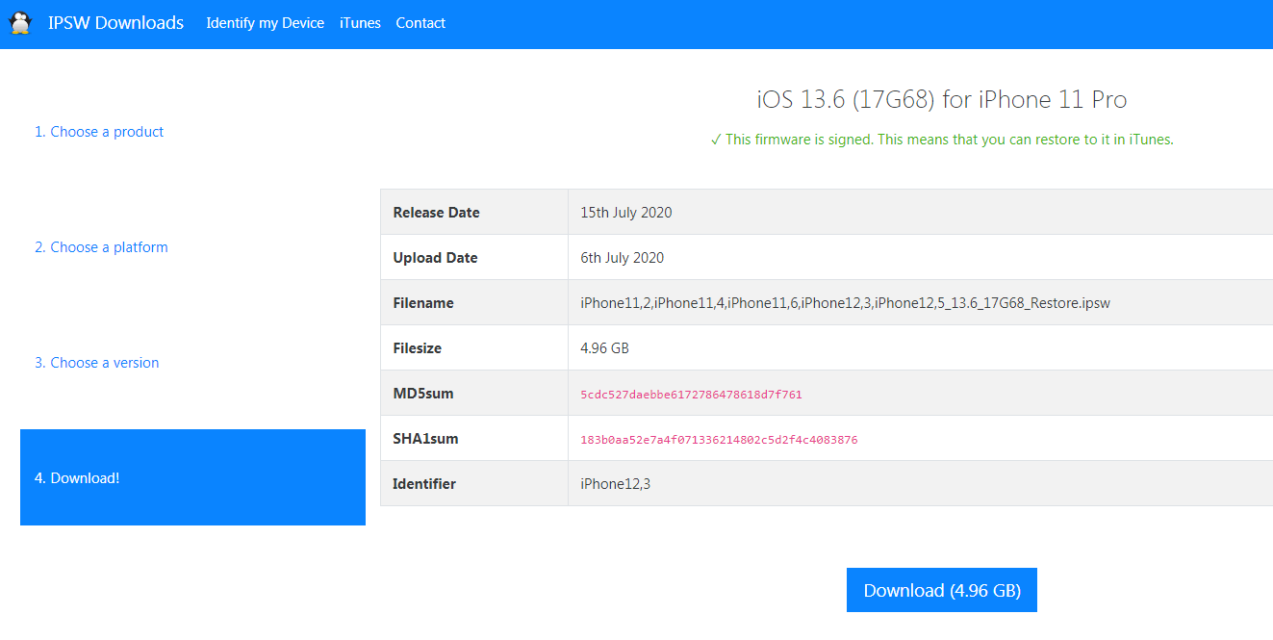Go back to step 1, Choose a product
The height and width of the screenshot is (640, 1273).
click(x=99, y=132)
